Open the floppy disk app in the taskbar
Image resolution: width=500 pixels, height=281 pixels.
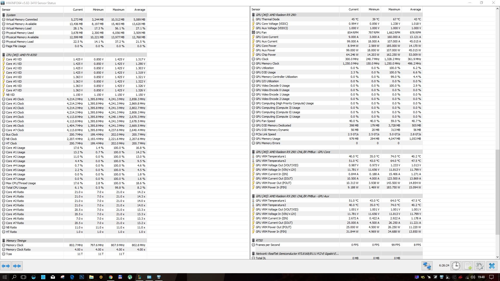120,277
